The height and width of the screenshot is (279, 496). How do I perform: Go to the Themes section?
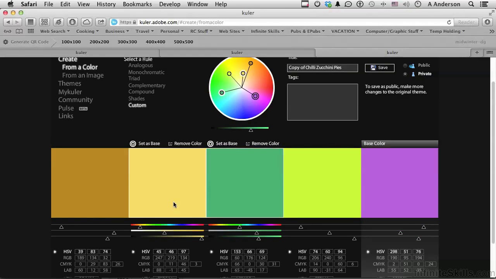coord(70,84)
